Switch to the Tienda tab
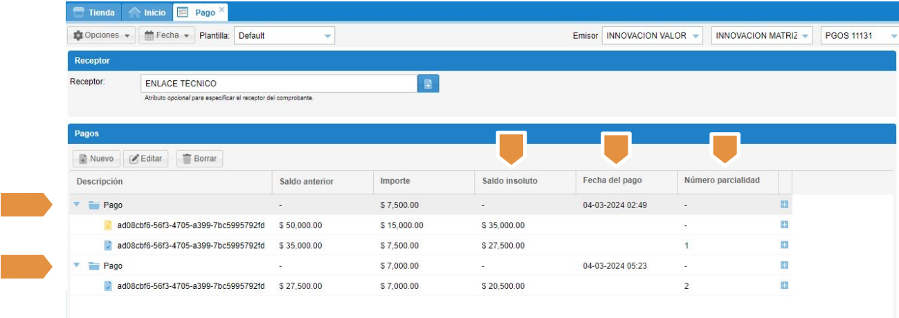 (93, 12)
